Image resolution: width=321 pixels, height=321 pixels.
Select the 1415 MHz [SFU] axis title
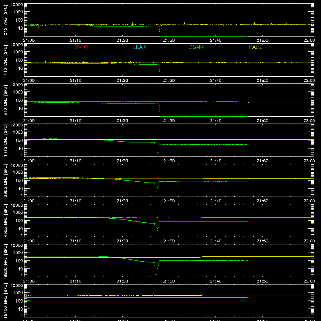pos(6,140)
